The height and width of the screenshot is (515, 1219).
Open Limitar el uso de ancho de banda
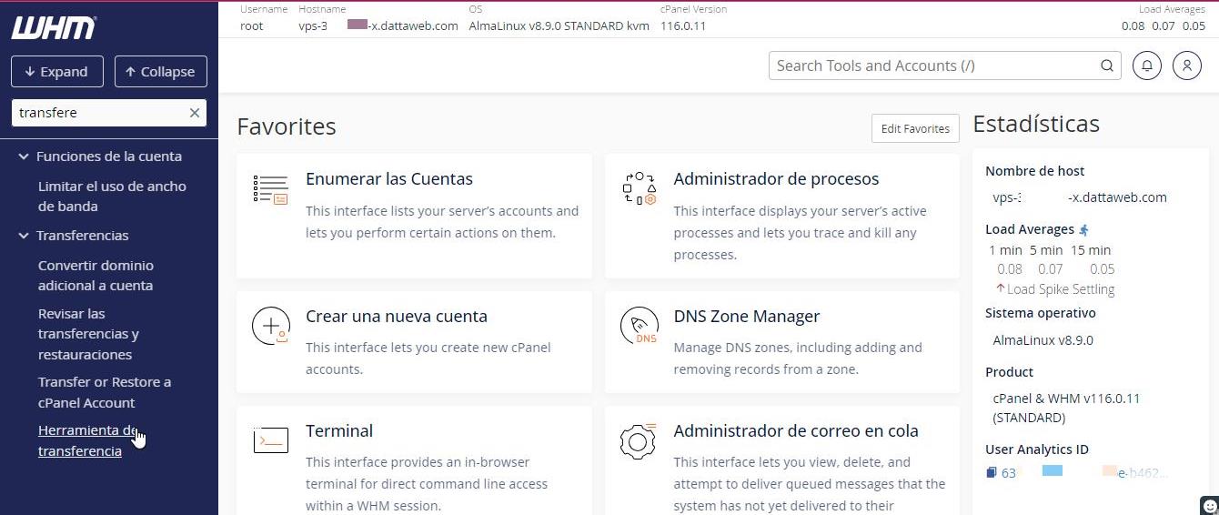point(112,196)
